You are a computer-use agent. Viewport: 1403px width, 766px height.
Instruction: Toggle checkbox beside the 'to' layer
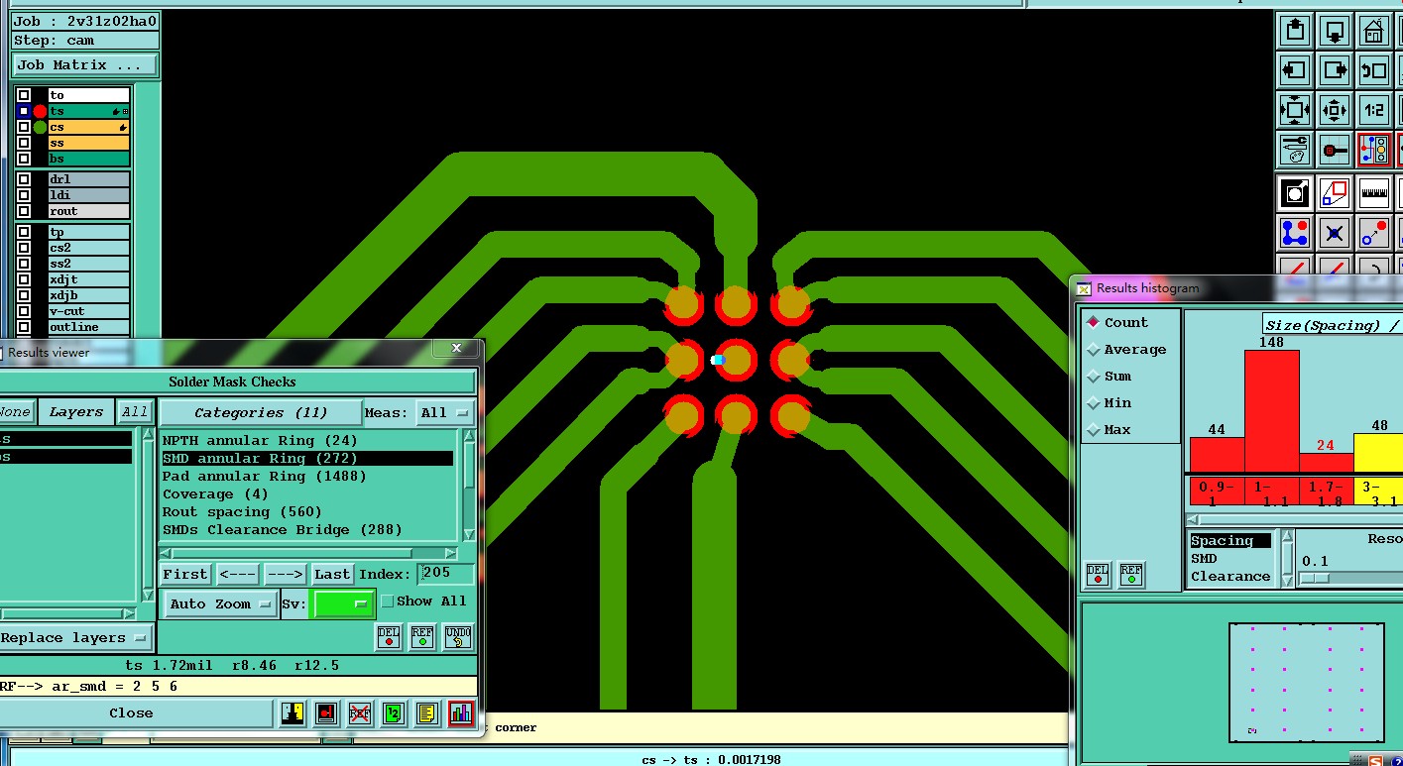[x=24, y=95]
